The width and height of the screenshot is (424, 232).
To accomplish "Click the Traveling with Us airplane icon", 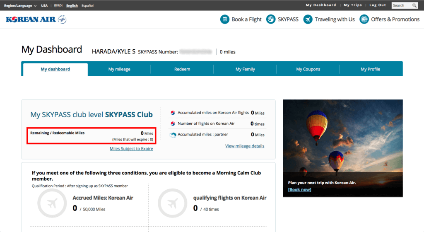I will [x=308, y=19].
